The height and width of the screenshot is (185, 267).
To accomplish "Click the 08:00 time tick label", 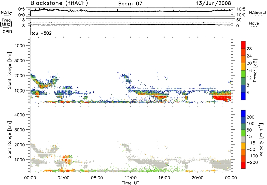I will (x=97, y=178).
